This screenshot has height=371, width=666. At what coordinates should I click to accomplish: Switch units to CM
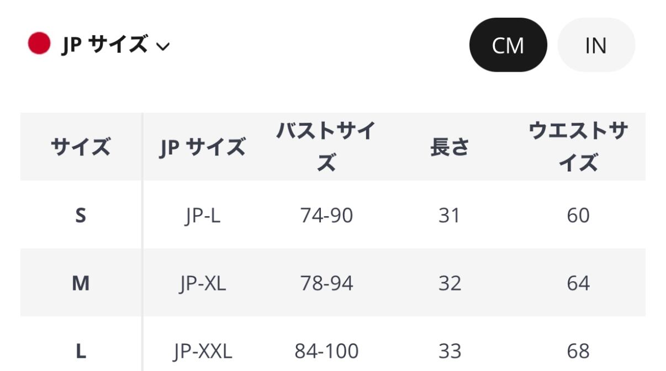508,45
